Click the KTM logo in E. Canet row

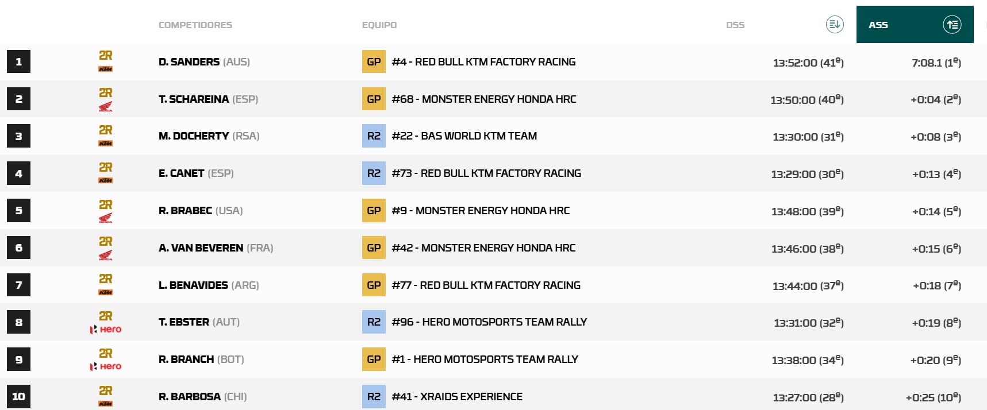click(105, 180)
